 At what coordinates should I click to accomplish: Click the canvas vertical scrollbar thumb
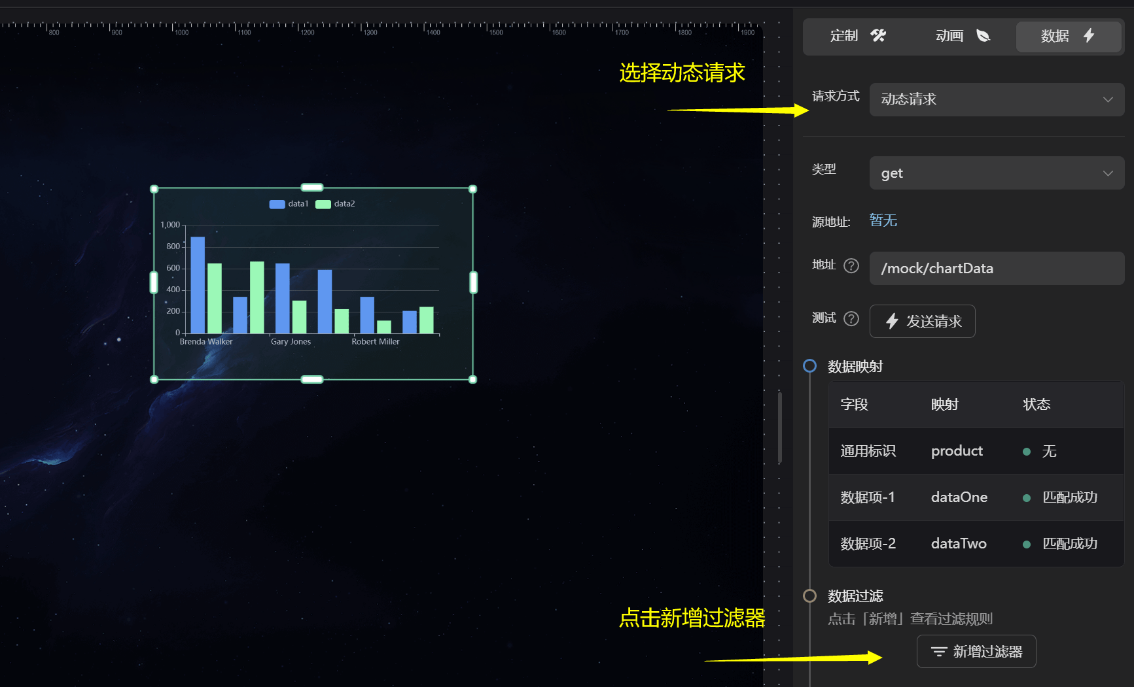click(779, 428)
